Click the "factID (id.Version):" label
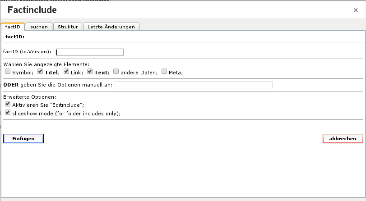Viewport: 366px width, 201px height. (27, 52)
